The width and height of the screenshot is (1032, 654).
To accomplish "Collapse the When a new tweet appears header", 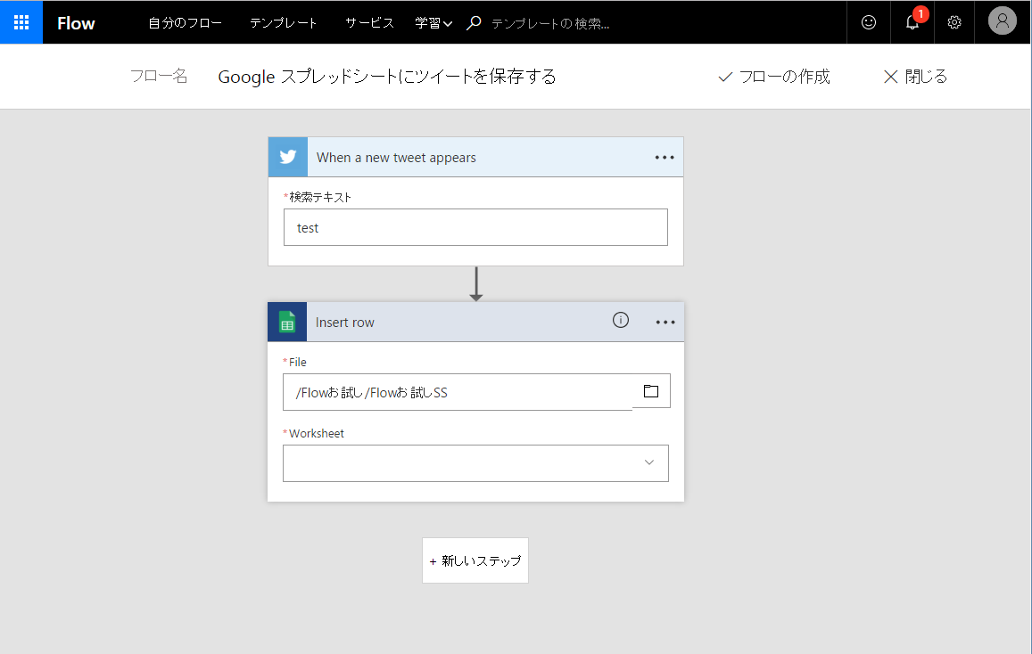I will 475,157.
